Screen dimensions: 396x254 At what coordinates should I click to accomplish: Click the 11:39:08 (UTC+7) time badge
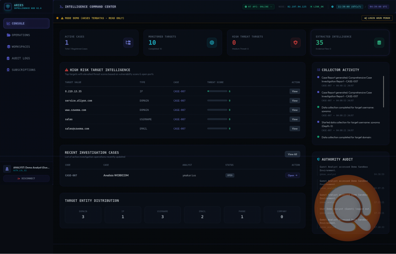pos(349,7)
